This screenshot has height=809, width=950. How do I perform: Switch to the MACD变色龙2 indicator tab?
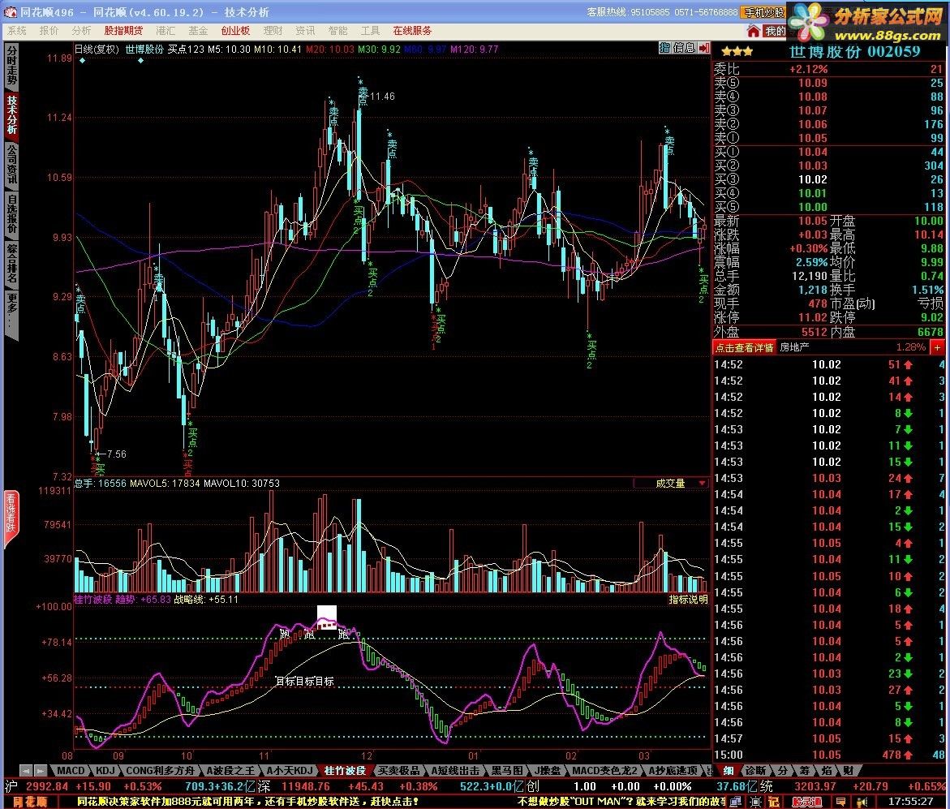pos(604,770)
